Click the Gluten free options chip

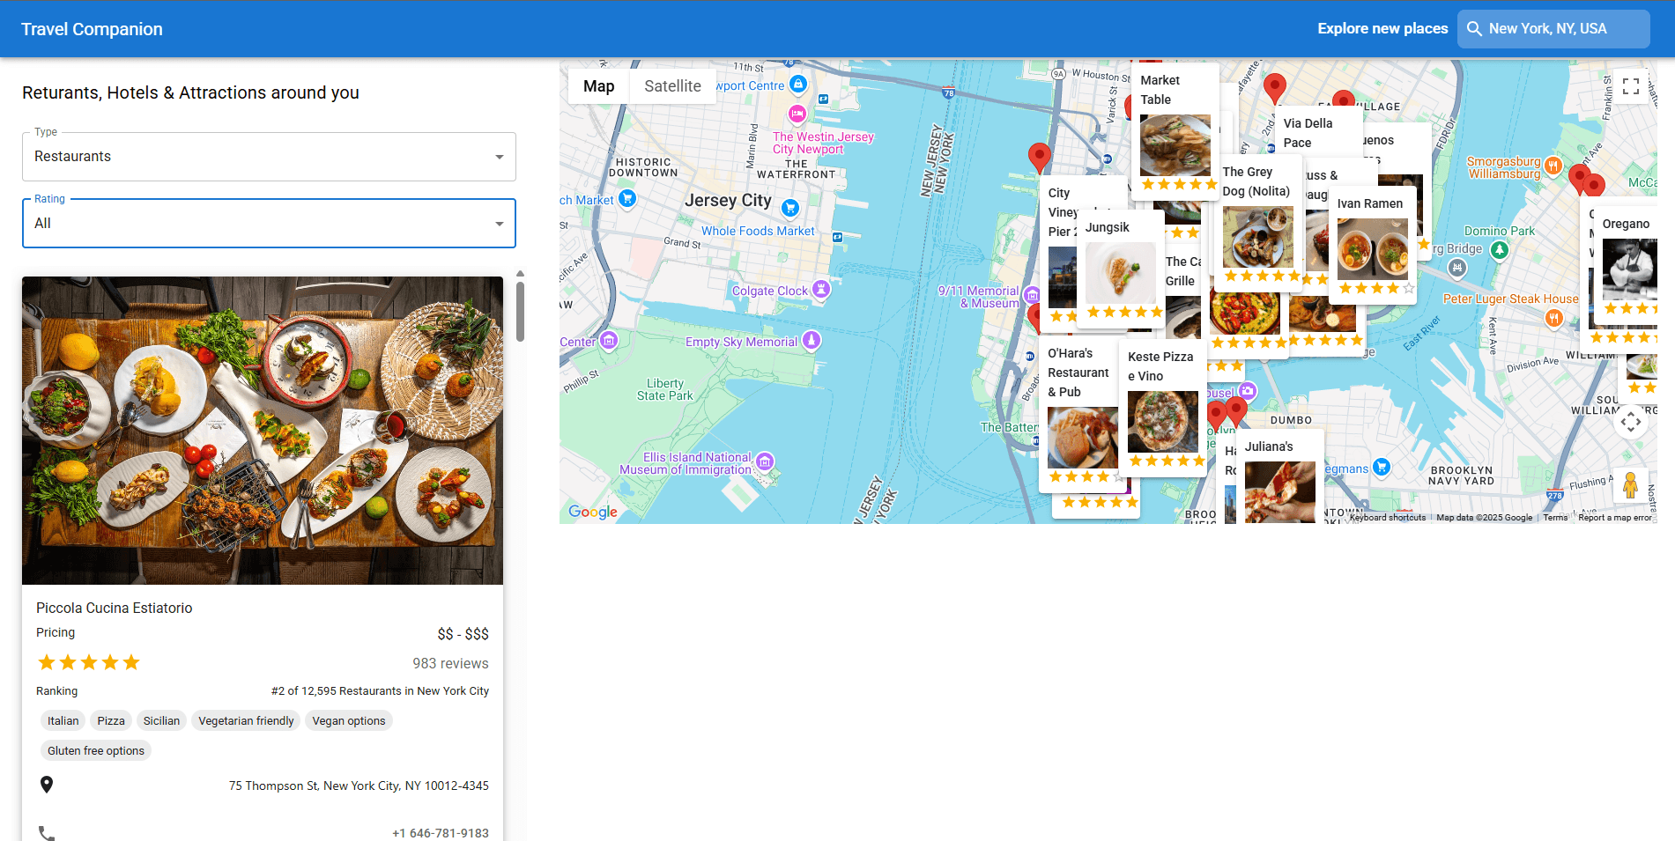tap(96, 750)
